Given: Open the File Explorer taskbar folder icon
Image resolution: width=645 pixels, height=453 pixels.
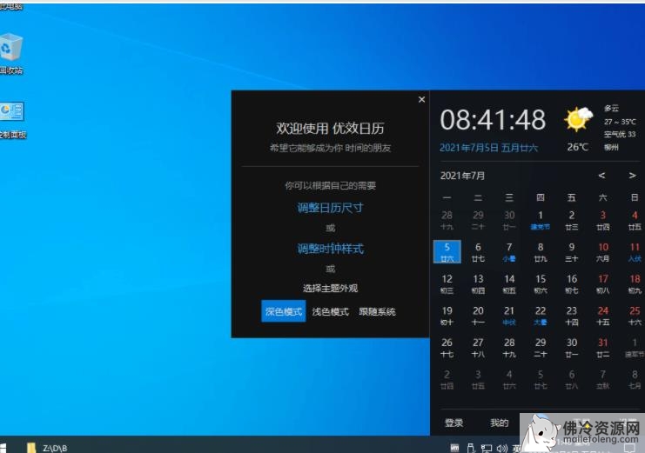Looking at the screenshot, I should point(31,448).
